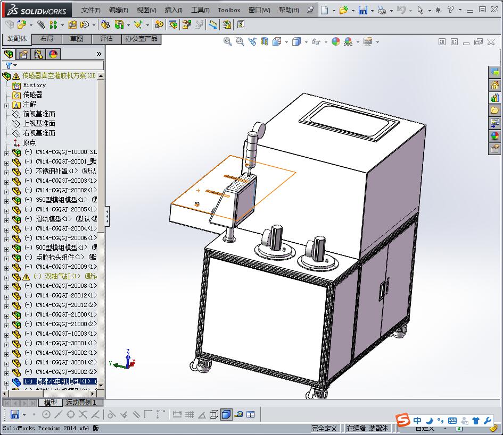Switch to the 布局 tab
The image size is (503, 435).
47,39
